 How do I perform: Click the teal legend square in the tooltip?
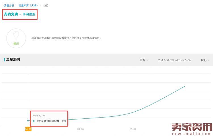[x=34, y=121]
